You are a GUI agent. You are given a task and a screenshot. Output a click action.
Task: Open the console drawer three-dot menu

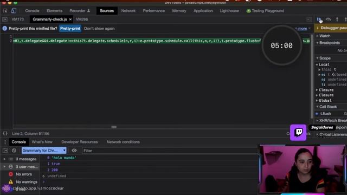click(x=5, y=142)
